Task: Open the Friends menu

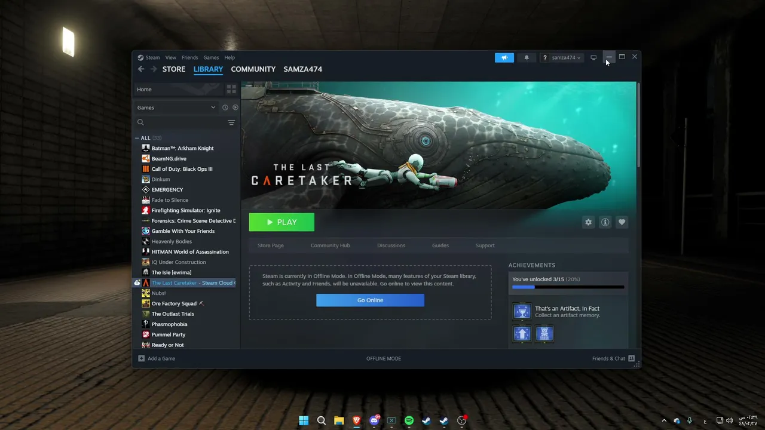Action: point(190,57)
